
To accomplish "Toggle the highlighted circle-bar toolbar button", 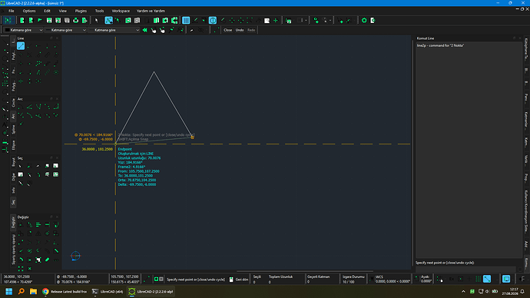I will tap(213, 20).
